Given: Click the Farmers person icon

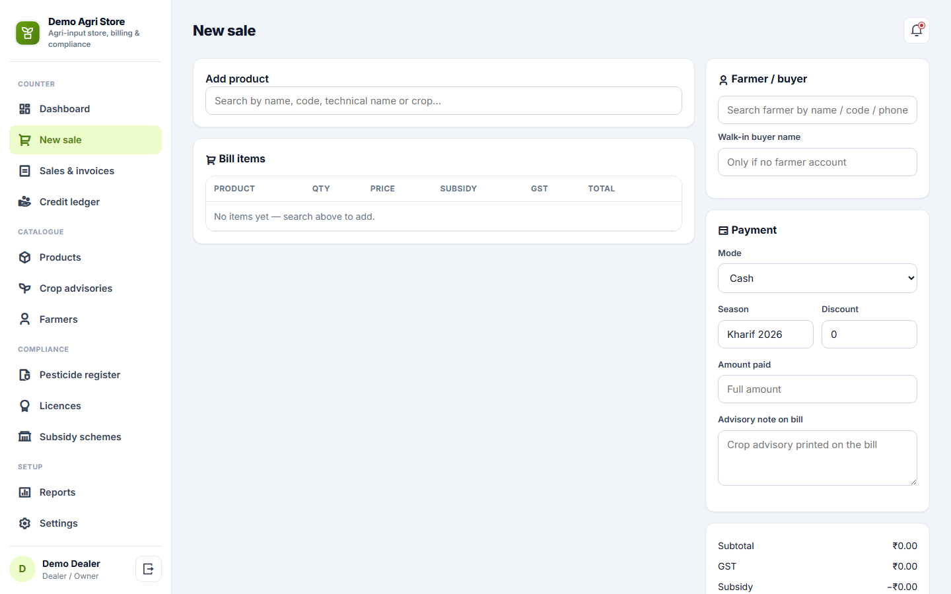Looking at the screenshot, I should [24, 319].
